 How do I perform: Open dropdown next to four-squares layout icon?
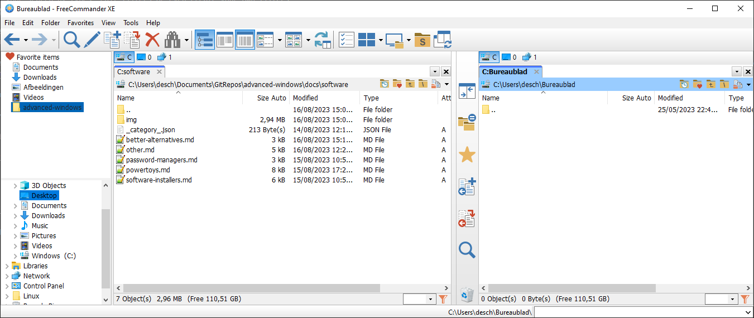tap(381, 40)
